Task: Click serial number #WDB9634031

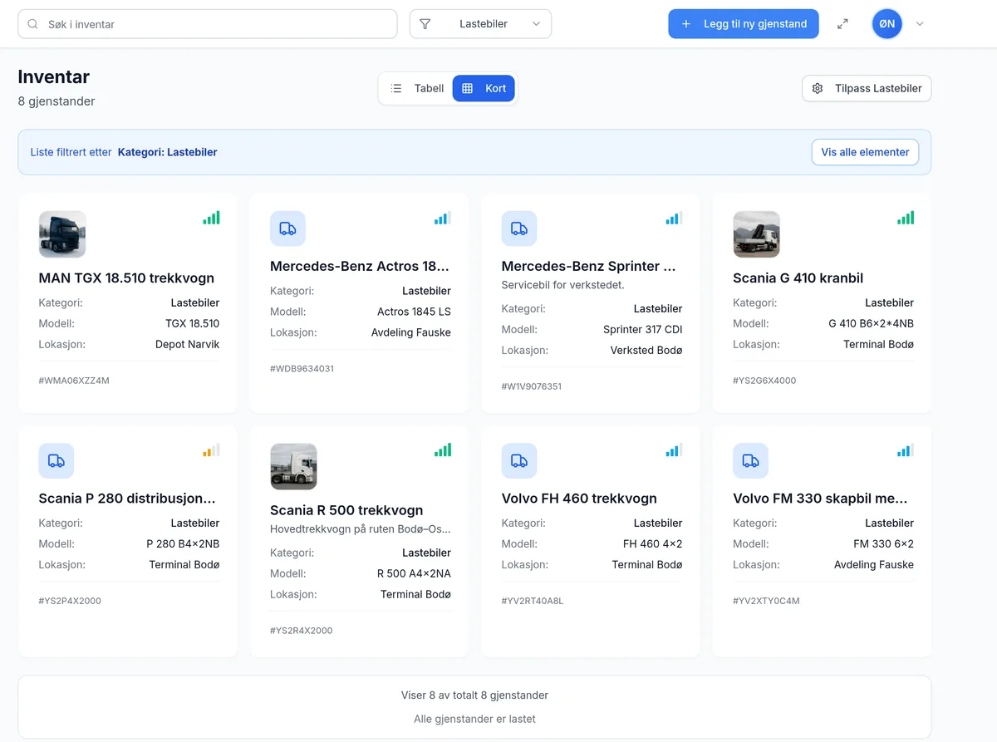Action: pos(302,368)
